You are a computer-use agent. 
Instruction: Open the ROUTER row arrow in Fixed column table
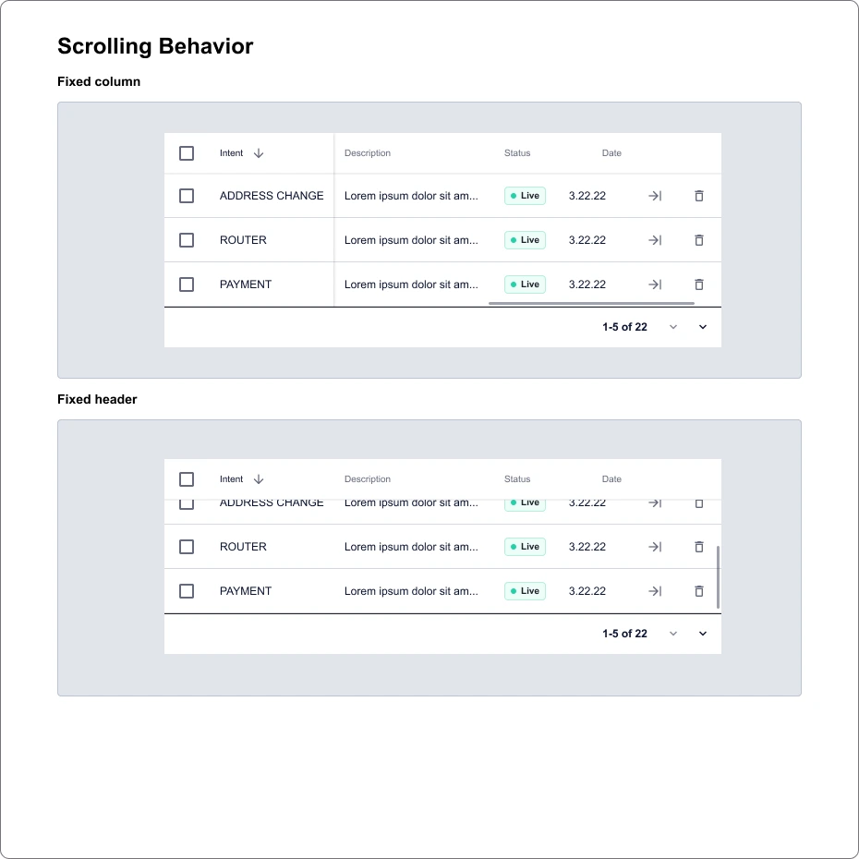tap(655, 240)
